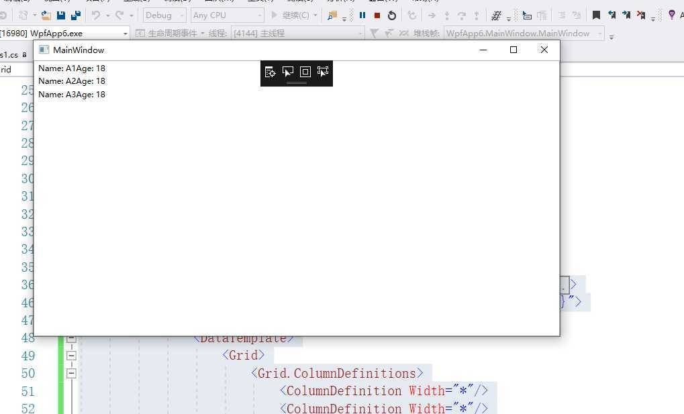Collapse the Grid element at line 49
The width and height of the screenshot is (684, 414).
(72, 356)
